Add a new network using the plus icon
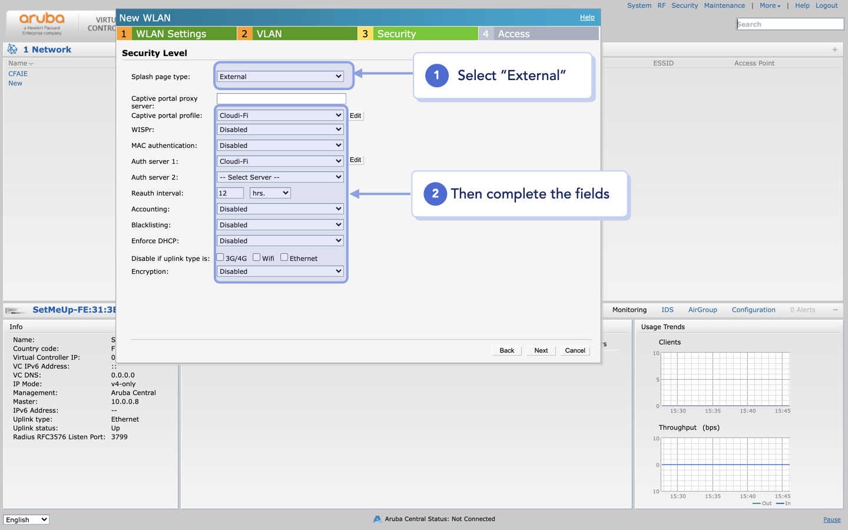The height and width of the screenshot is (530, 848). pos(834,50)
